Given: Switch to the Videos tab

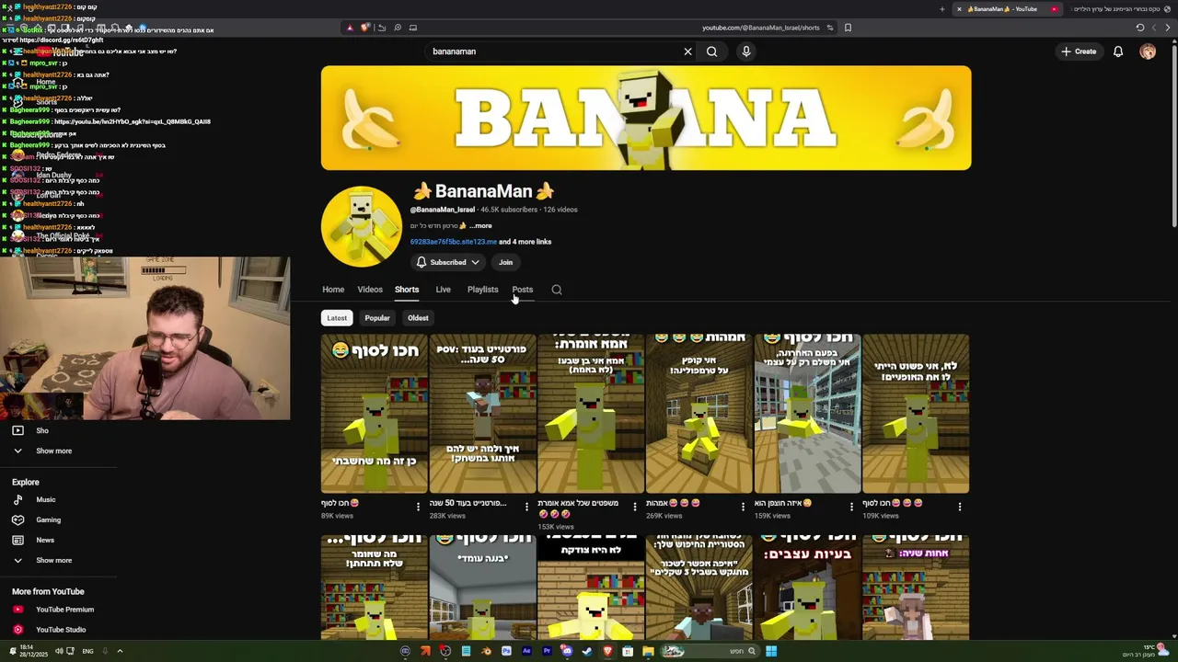Looking at the screenshot, I should tap(370, 290).
